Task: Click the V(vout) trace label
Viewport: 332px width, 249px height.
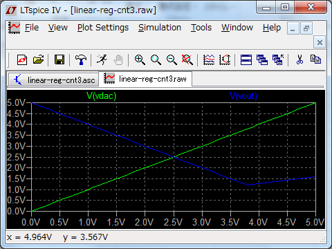Action: tap(243, 95)
